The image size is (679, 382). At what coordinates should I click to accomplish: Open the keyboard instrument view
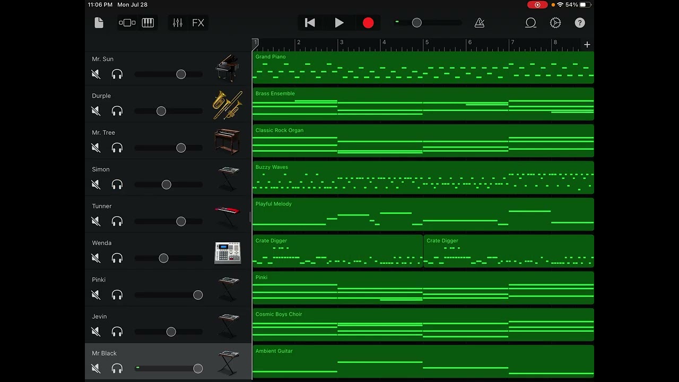[148, 23]
